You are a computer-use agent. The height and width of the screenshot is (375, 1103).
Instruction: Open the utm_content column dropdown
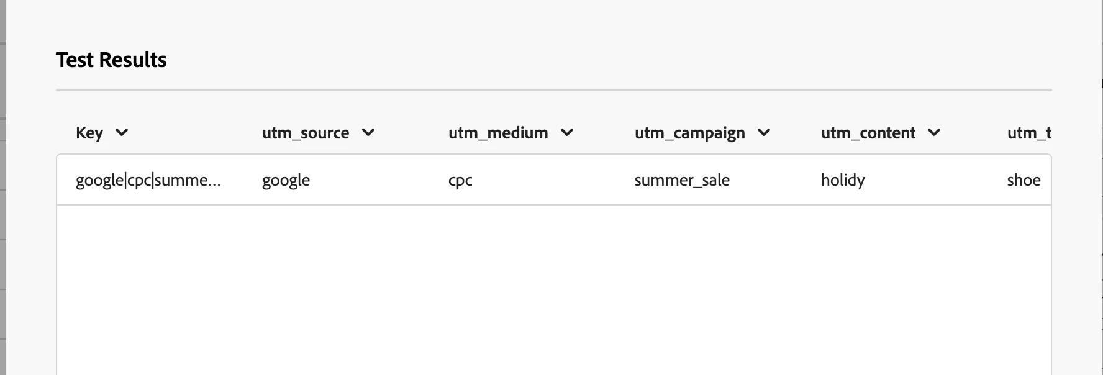tap(935, 132)
